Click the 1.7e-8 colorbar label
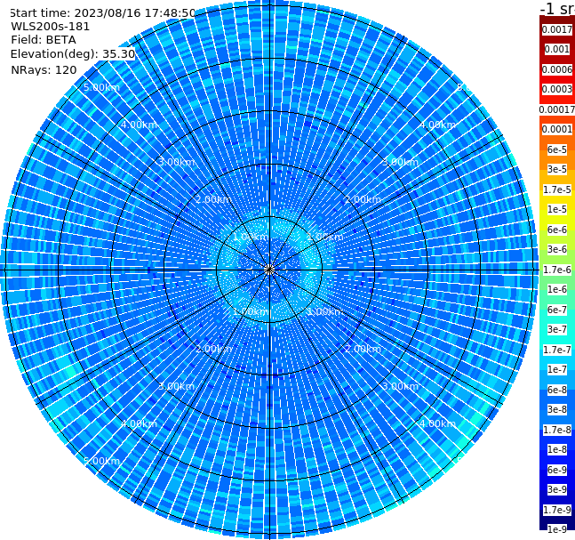This screenshot has width=575, height=540. point(557,430)
